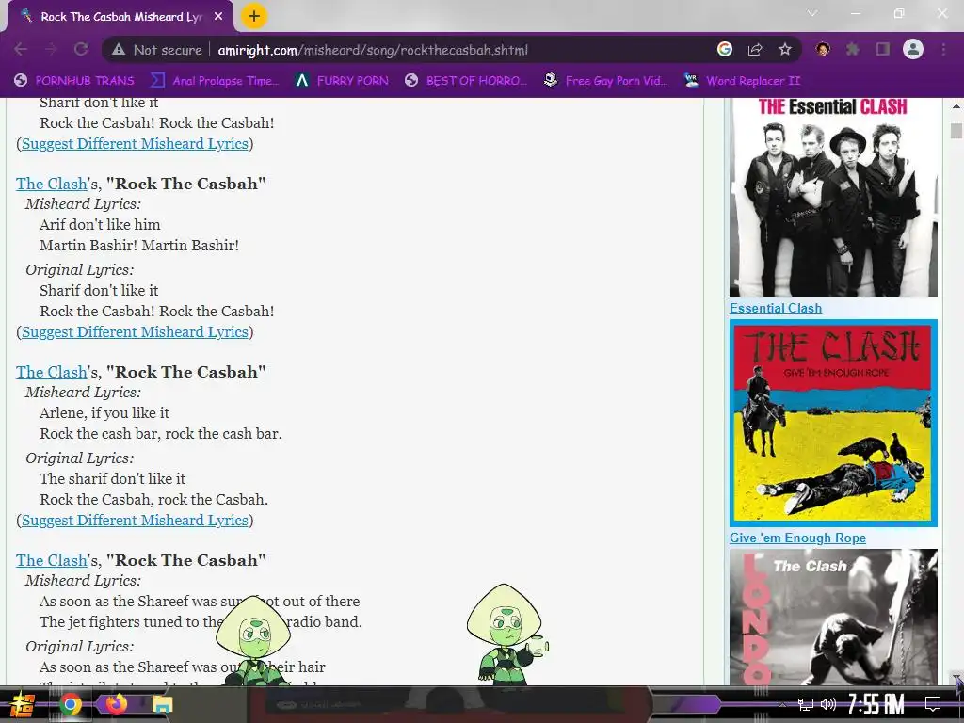The image size is (964, 723).
Task: Go back to previous page
Action: click(x=21, y=50)
